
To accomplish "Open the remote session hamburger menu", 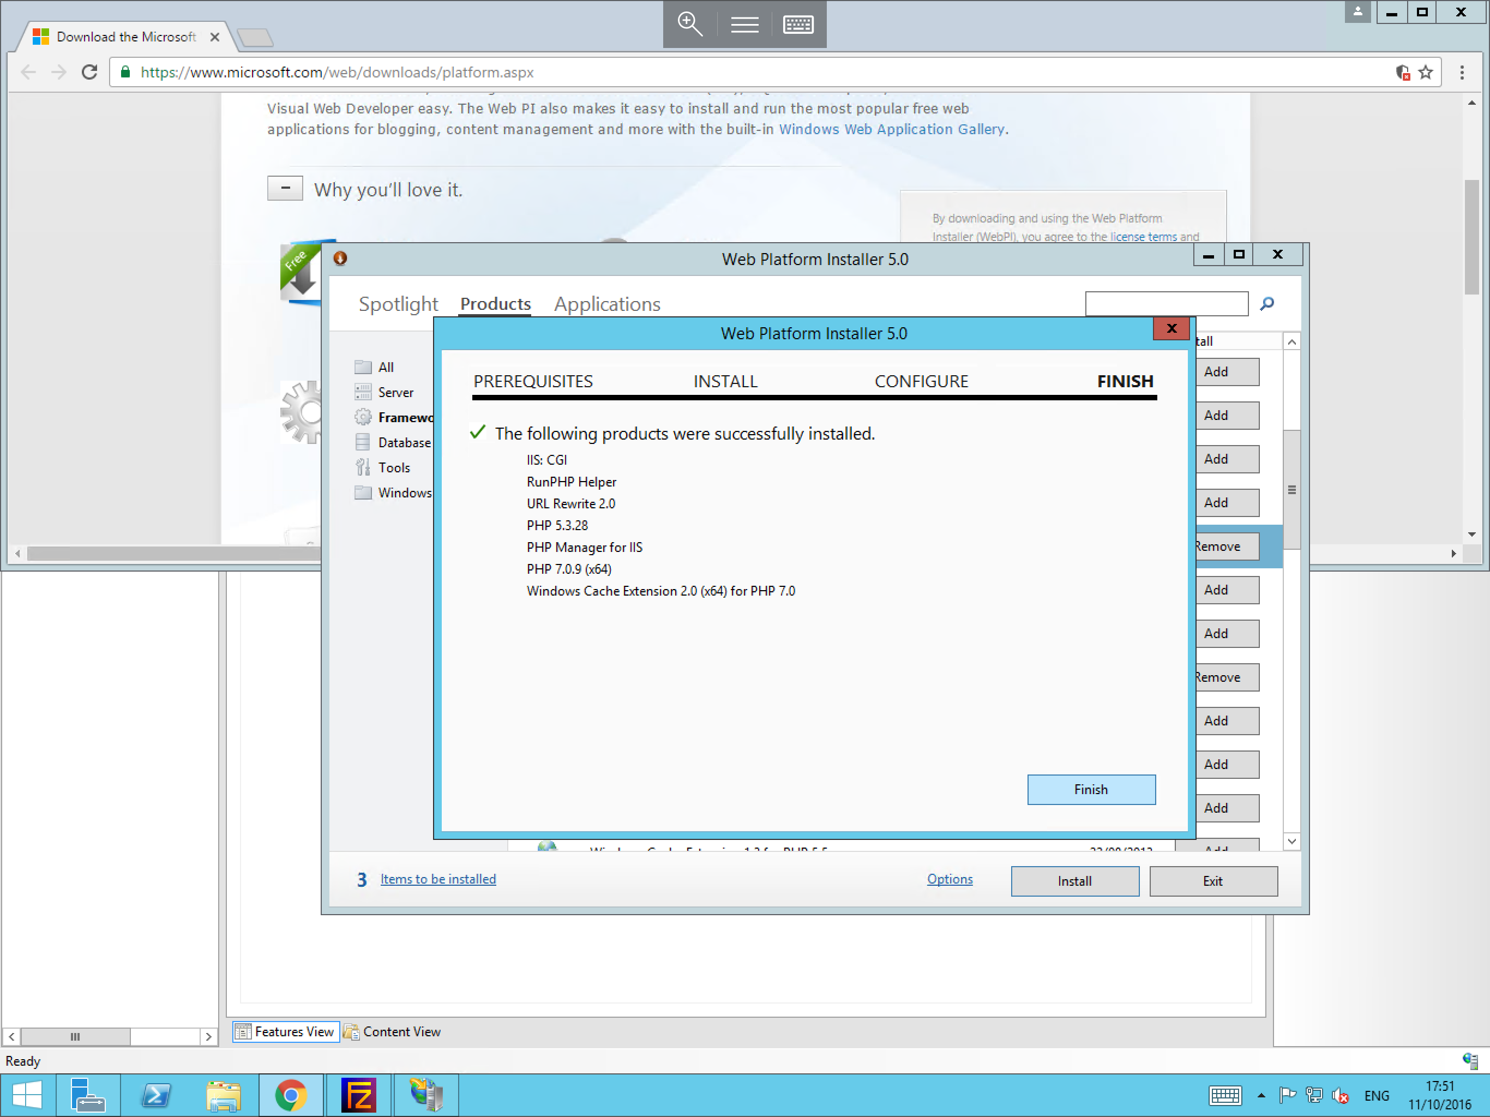I will tap(744, 24).
